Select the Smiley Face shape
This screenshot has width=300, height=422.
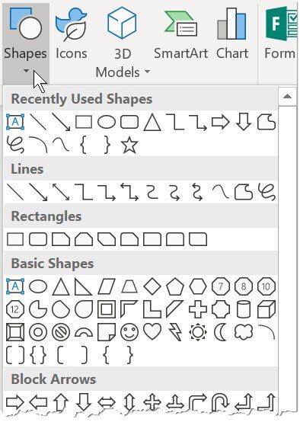tap(129, 332)
